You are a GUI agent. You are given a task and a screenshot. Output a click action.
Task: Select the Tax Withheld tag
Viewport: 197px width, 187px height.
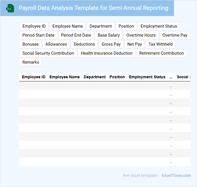pyautogui.click(x=161, y=44)
